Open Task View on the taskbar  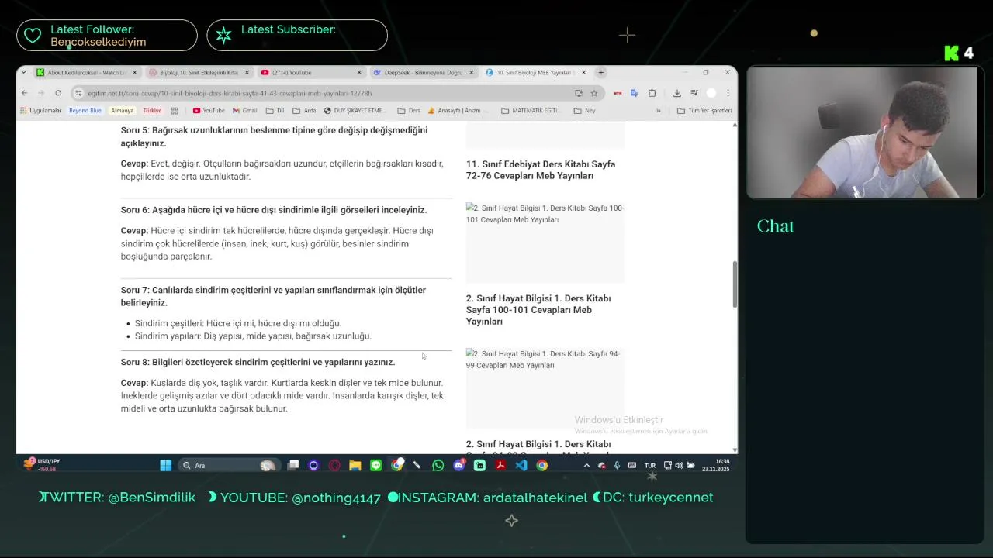click(293, 465)
